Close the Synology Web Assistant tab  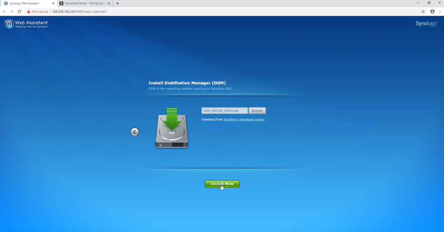(x=53, y=3)
